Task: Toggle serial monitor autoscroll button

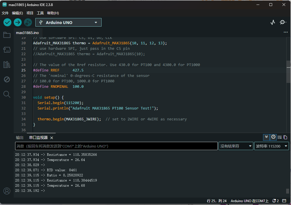Action: 266,137
